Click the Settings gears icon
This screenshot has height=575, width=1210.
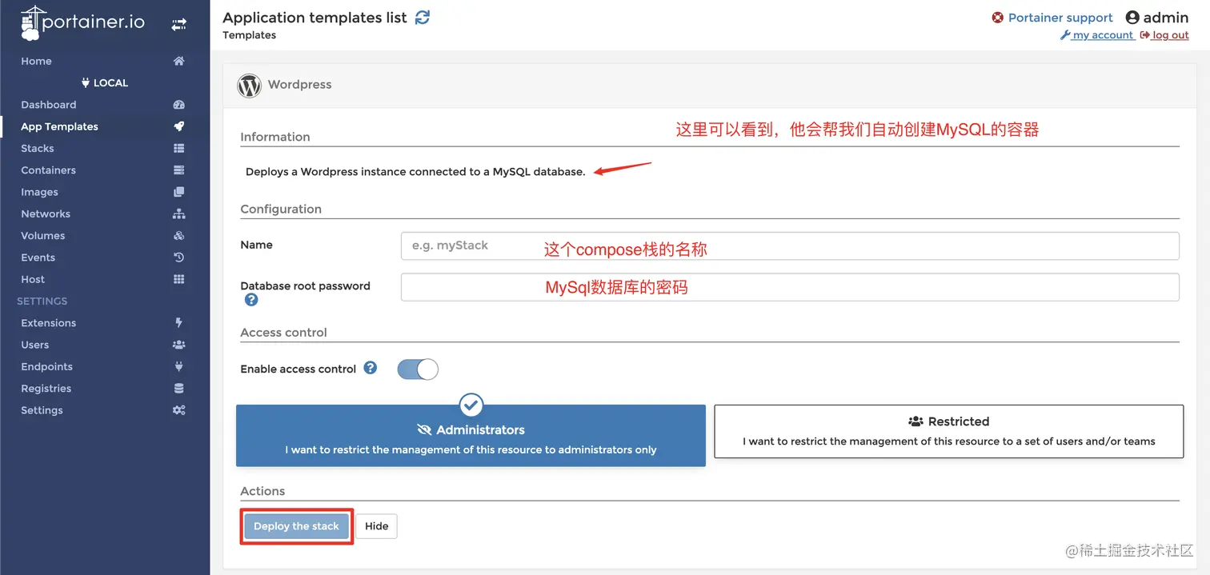pos(179,410)
